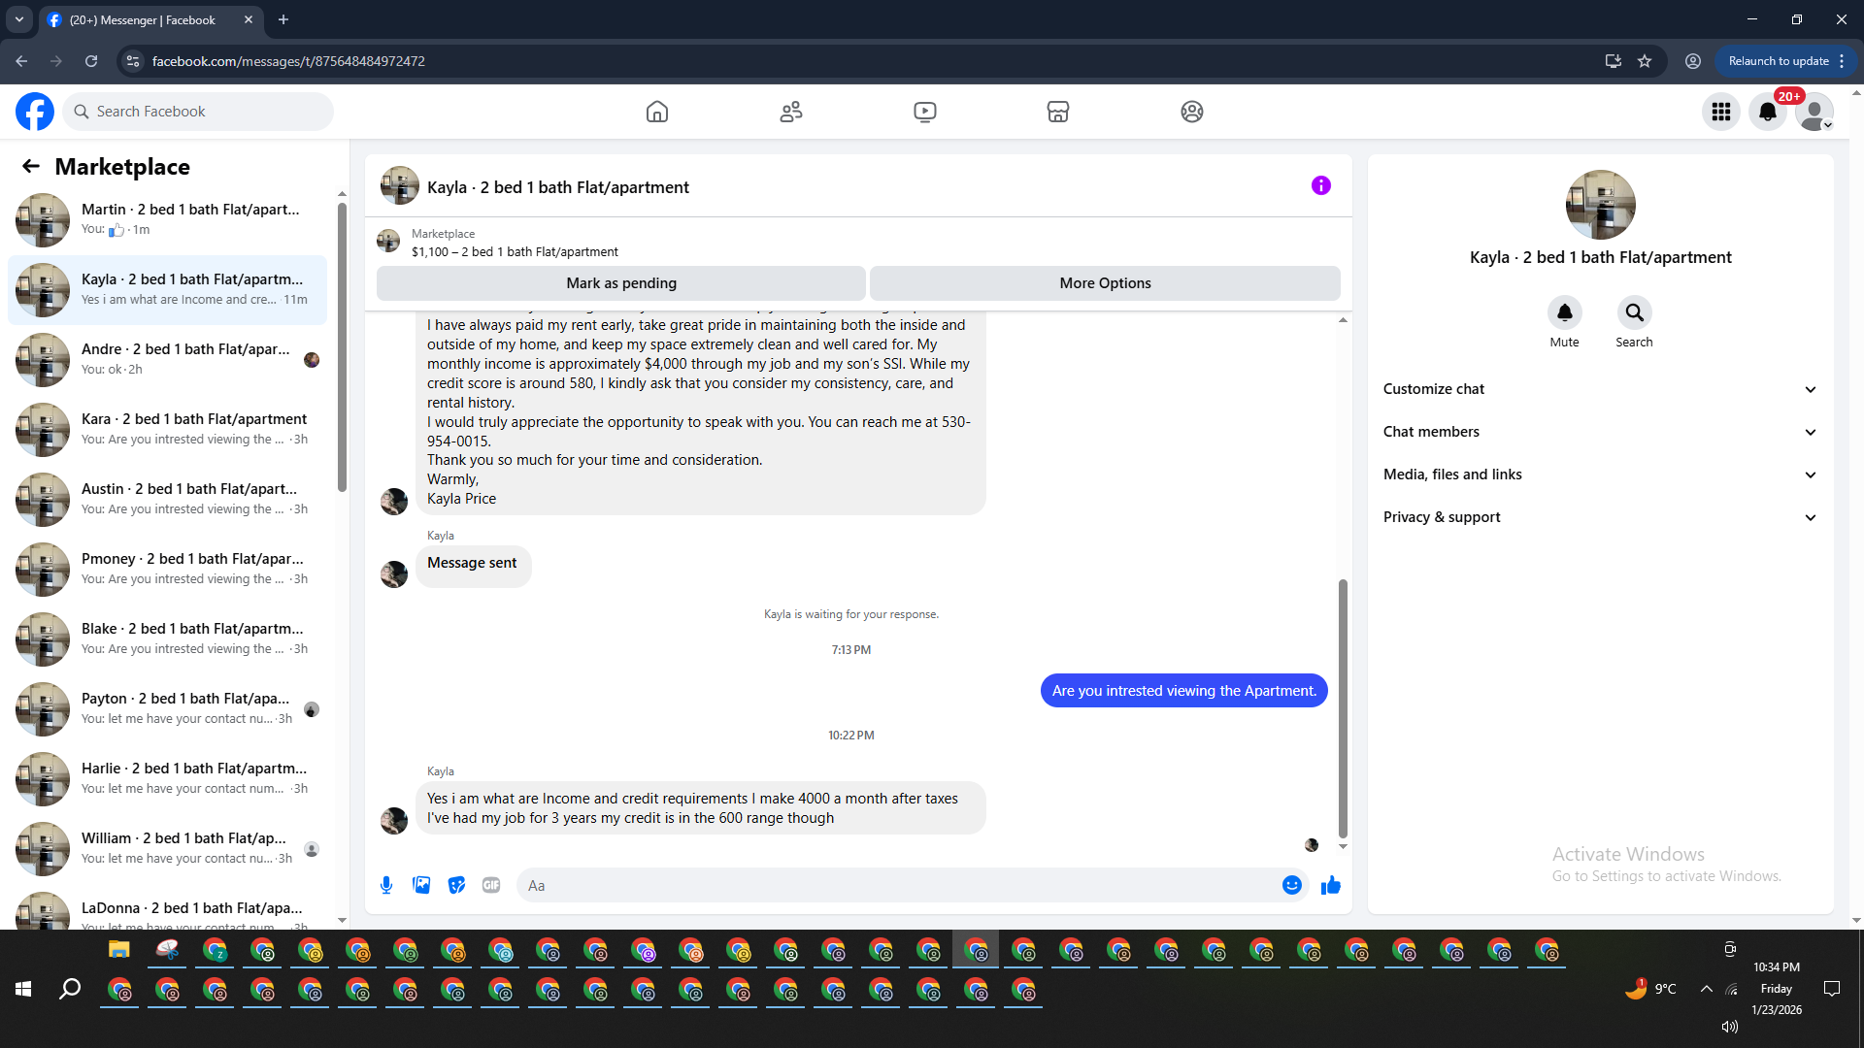Open Facebook notifications bell
The height and width of the screenshot is (1048, 1864).
(1767, 112)
